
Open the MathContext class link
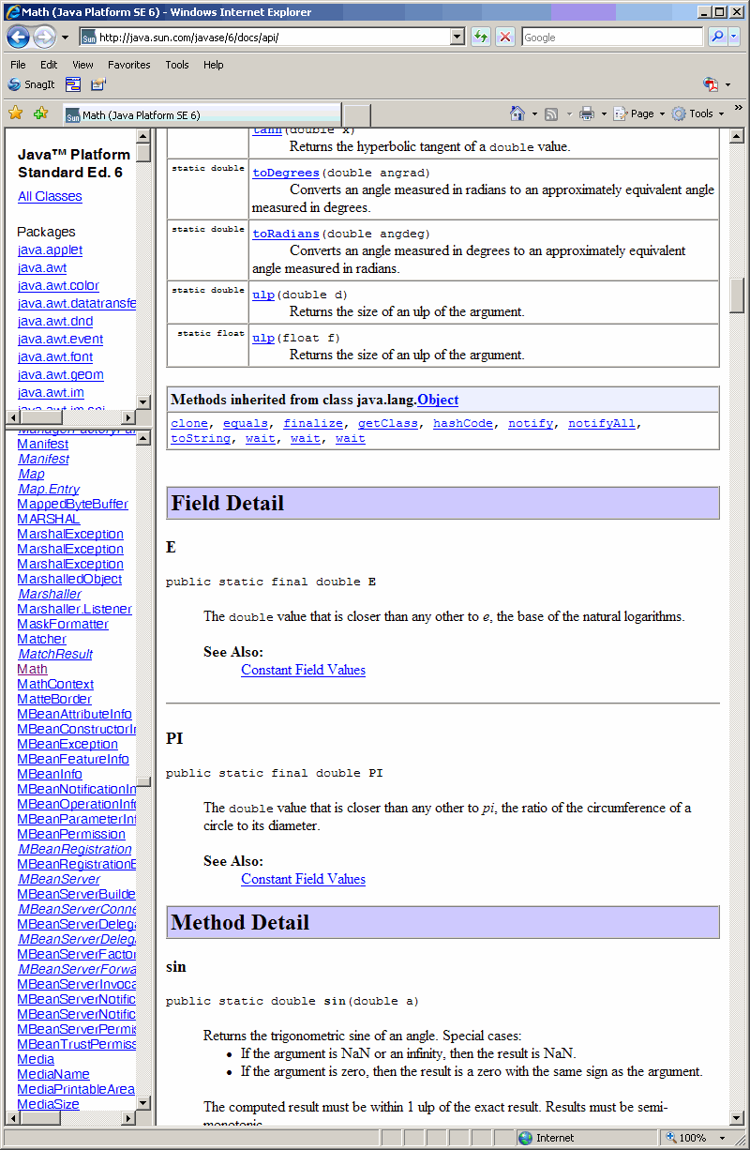54,684
